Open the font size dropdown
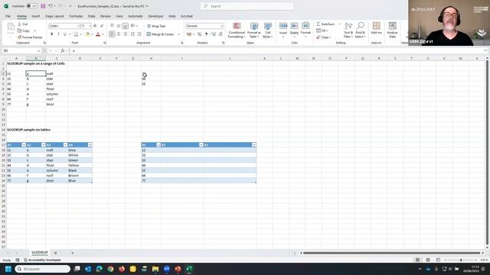490x275 pixels. point(90,26)
